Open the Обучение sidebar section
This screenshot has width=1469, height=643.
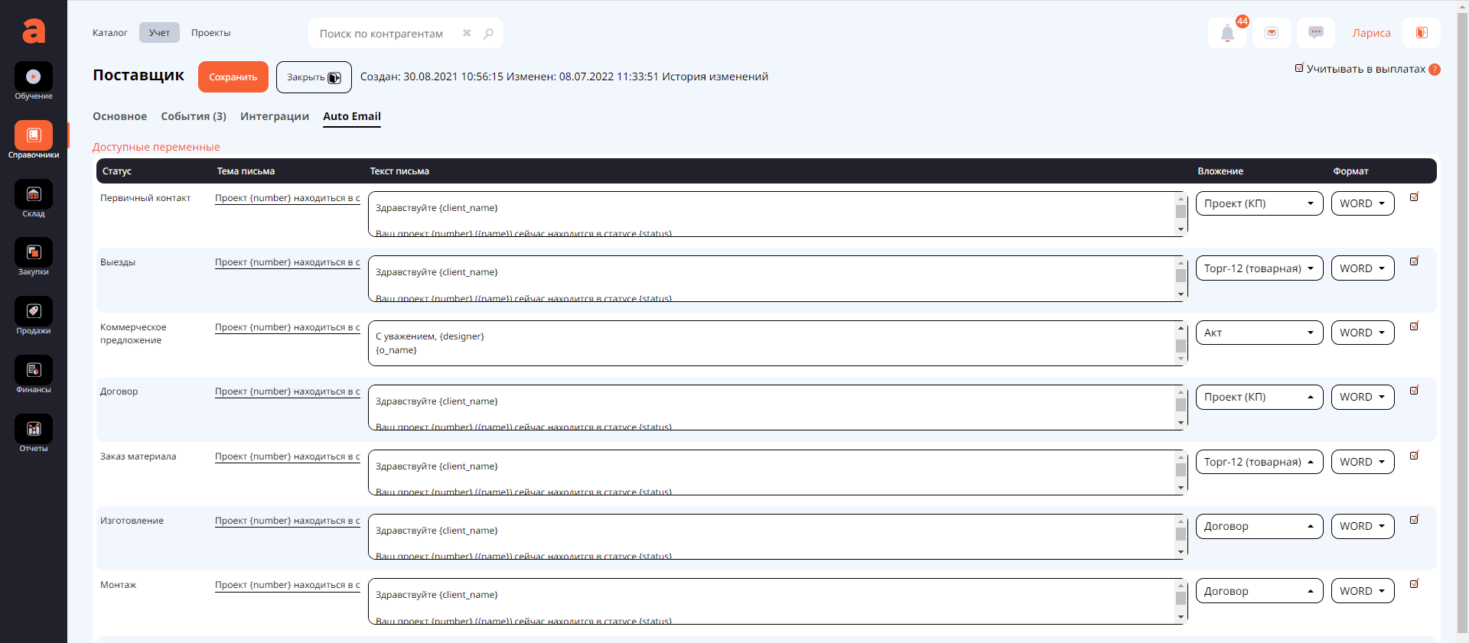34,81
